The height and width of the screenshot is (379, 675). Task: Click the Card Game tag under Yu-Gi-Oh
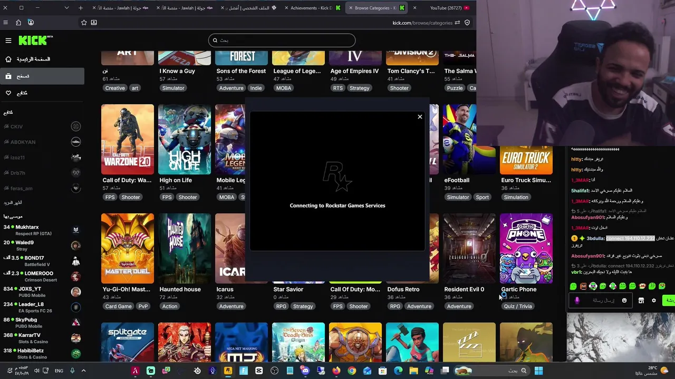pos(118,306)
